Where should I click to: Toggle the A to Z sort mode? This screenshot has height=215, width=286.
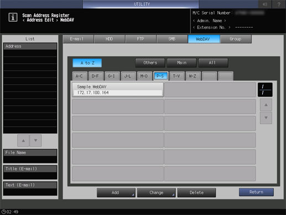click(x=87, y=63)
